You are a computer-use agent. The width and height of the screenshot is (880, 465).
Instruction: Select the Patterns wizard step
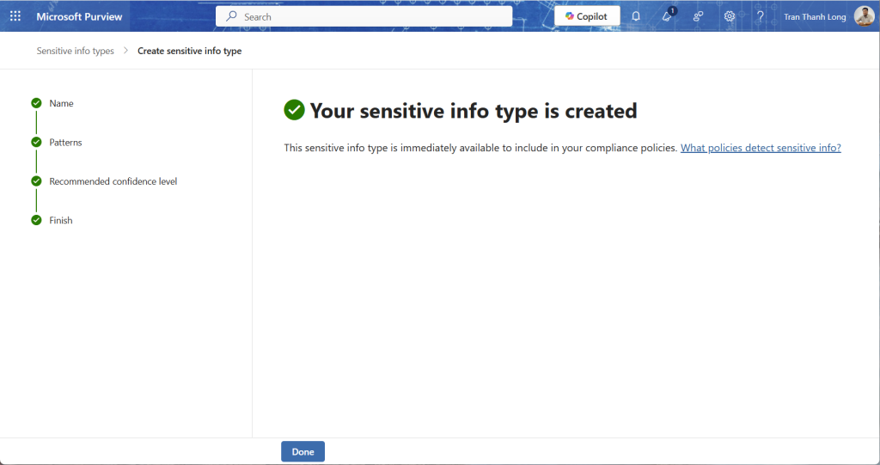(65, 142)
